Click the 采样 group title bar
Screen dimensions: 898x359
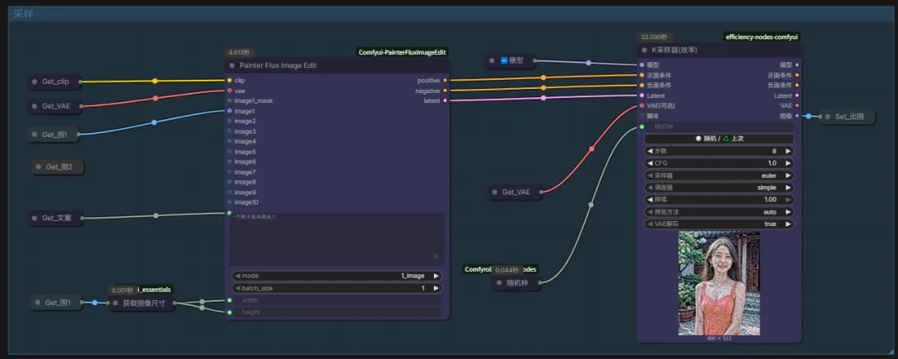(x=449, y=14)
